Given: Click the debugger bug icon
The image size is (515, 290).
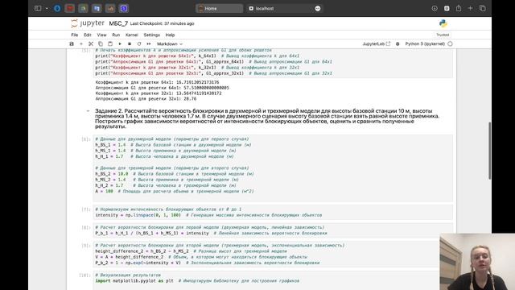Looking at the screenshot, I should pyautogui.click(x=398, y=43).
